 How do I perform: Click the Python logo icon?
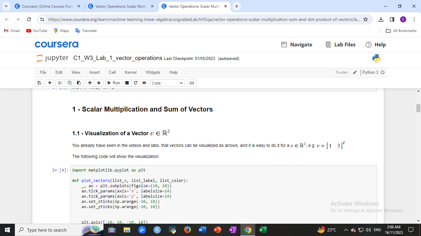pos(376,58)
